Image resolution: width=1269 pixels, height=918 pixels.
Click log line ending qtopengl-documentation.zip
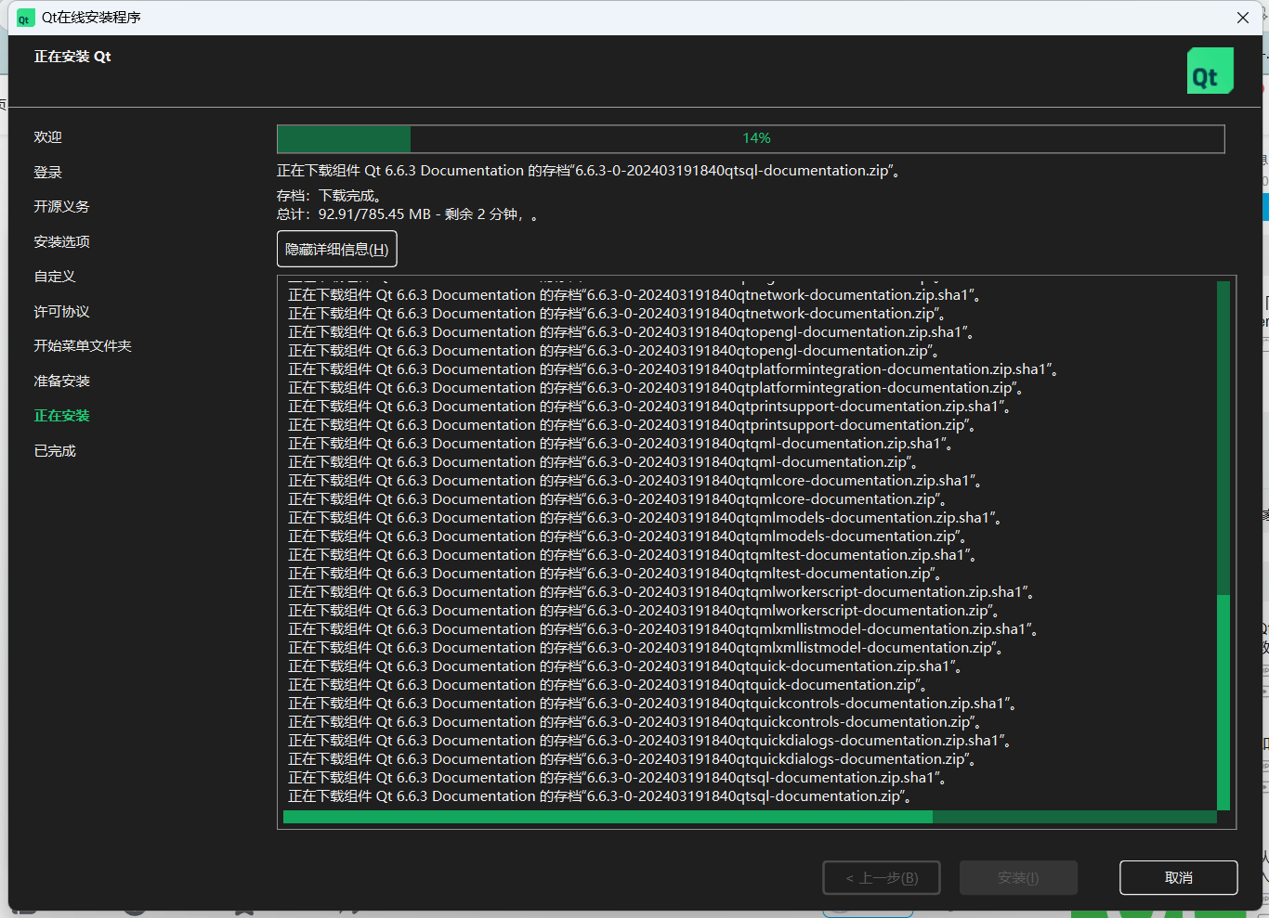point(613,351)
